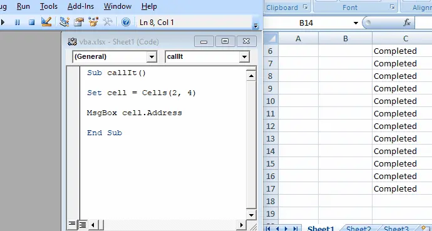432x231 pixels.
Task: Open the Toolbox icon
Action: [108, 22]
